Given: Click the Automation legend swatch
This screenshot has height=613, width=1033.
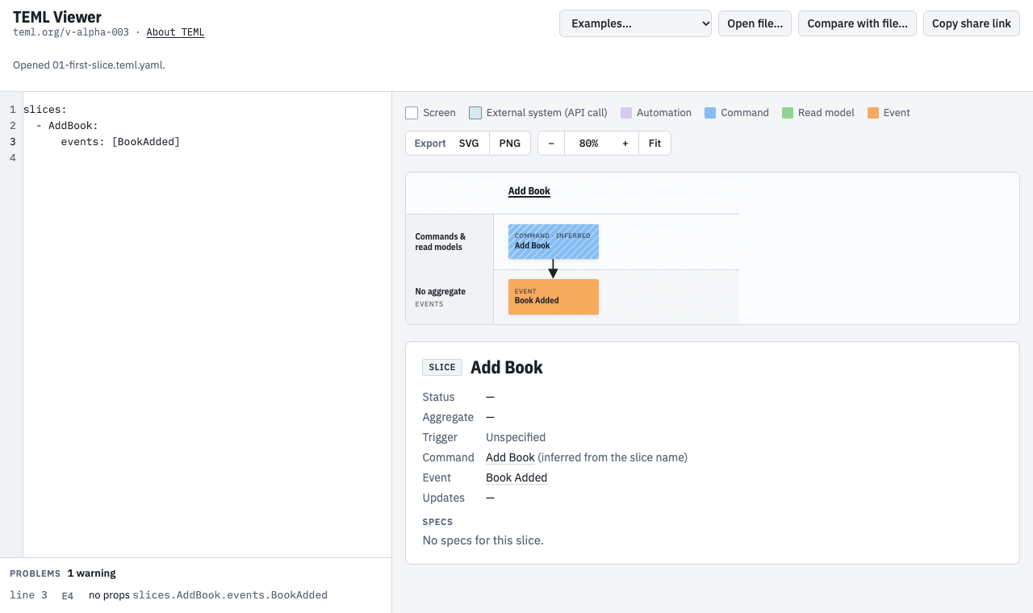Looking at the screenshot, I should 625,113.
